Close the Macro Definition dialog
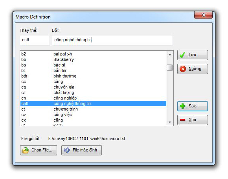228x179 pixels. tap(204, 15)
